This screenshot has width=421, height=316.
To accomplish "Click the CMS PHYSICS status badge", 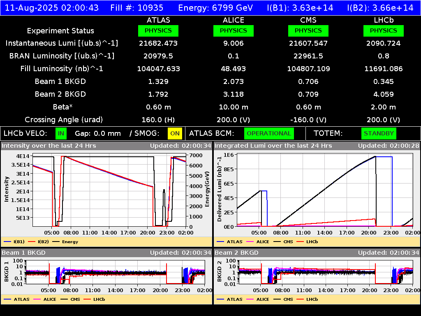I will (308, 30).
